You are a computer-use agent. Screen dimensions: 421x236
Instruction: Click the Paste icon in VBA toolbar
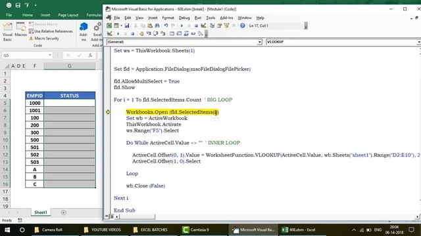[x=150, y=26]
